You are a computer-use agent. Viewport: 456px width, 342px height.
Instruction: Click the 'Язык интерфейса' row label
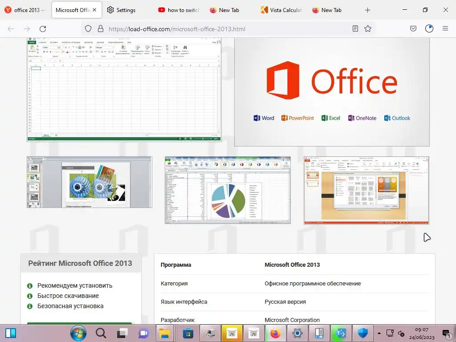pos(184,302)
